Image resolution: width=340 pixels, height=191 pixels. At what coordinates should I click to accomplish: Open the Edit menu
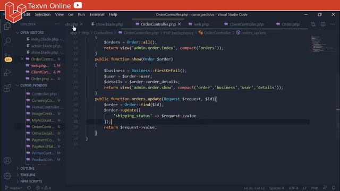(x=27, y=14)
